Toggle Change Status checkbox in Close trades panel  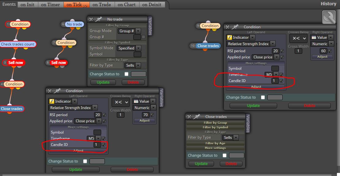[x=225, y=155]
